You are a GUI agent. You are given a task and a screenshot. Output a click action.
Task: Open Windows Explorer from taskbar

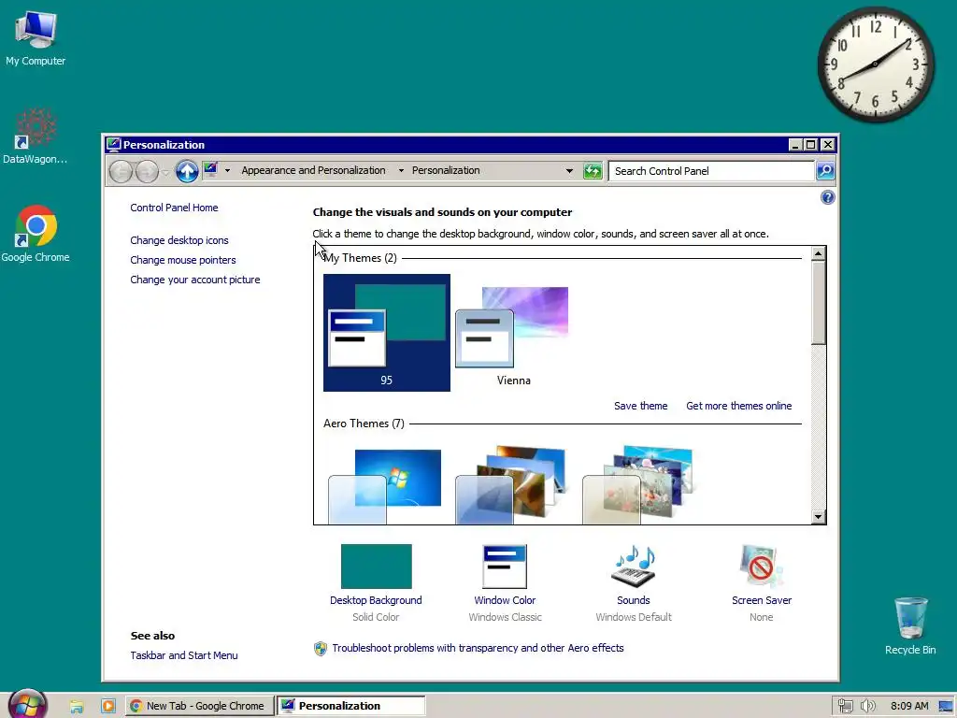click(x=77, y=707)
